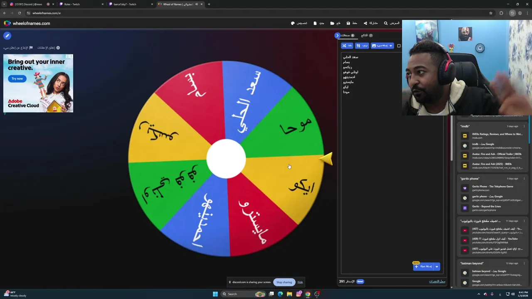Reload the page
Viewport: 532px width, 299px height.
19,13
